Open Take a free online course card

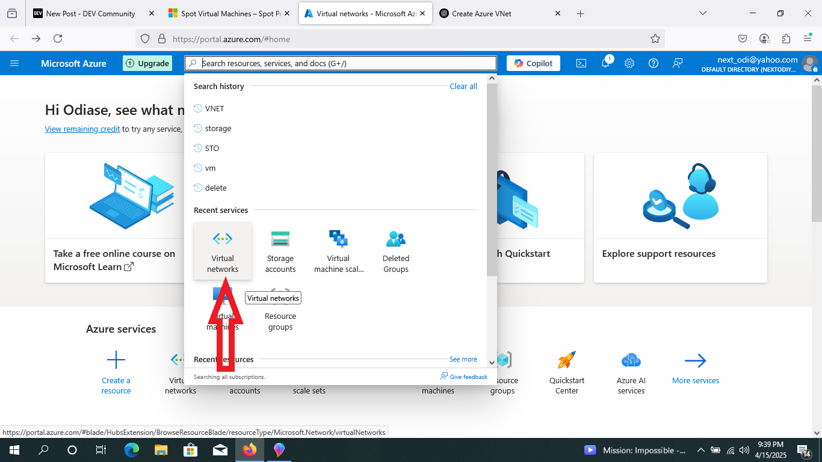[x=114, y=218]
